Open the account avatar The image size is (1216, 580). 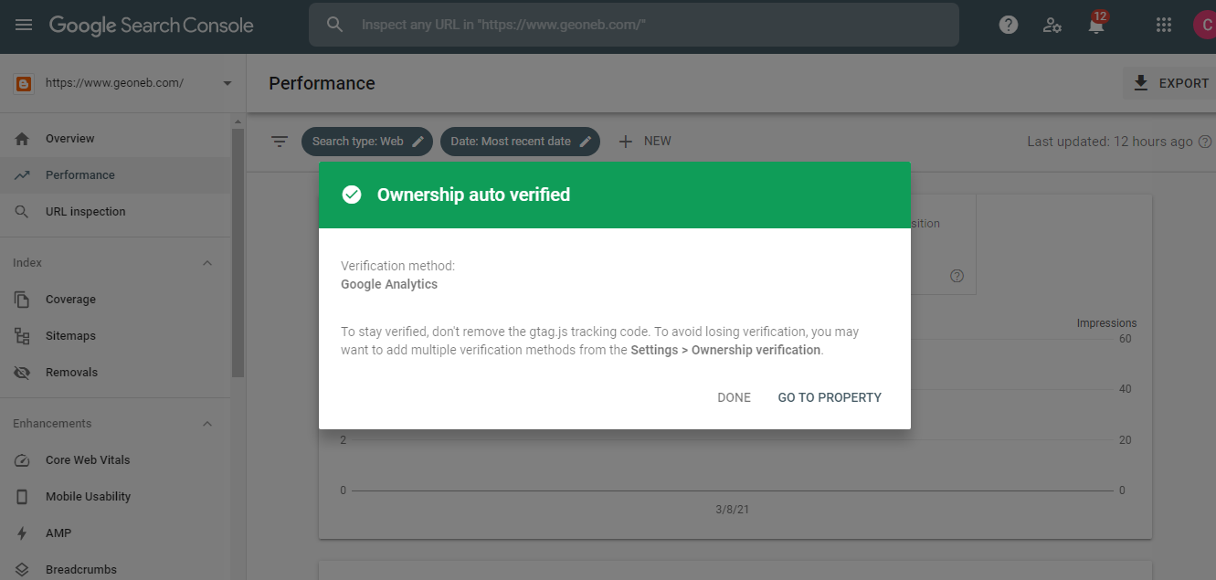tap(1205, 26)
